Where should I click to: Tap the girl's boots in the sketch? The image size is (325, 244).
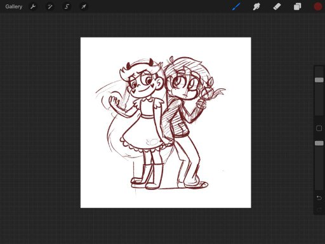tap(147, 177)
